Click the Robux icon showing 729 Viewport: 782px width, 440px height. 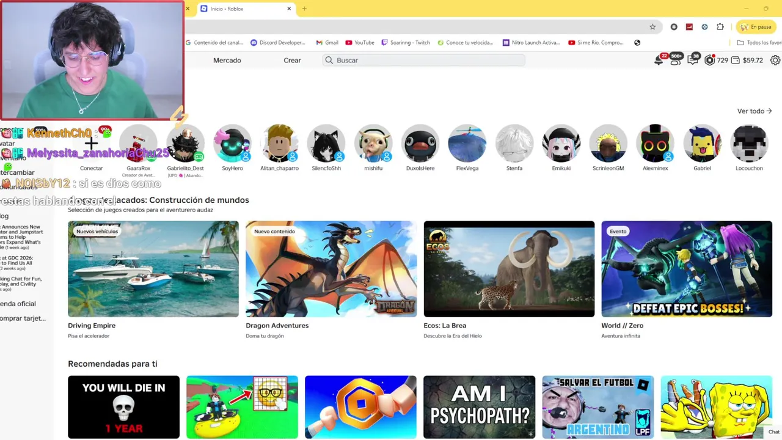709,61
